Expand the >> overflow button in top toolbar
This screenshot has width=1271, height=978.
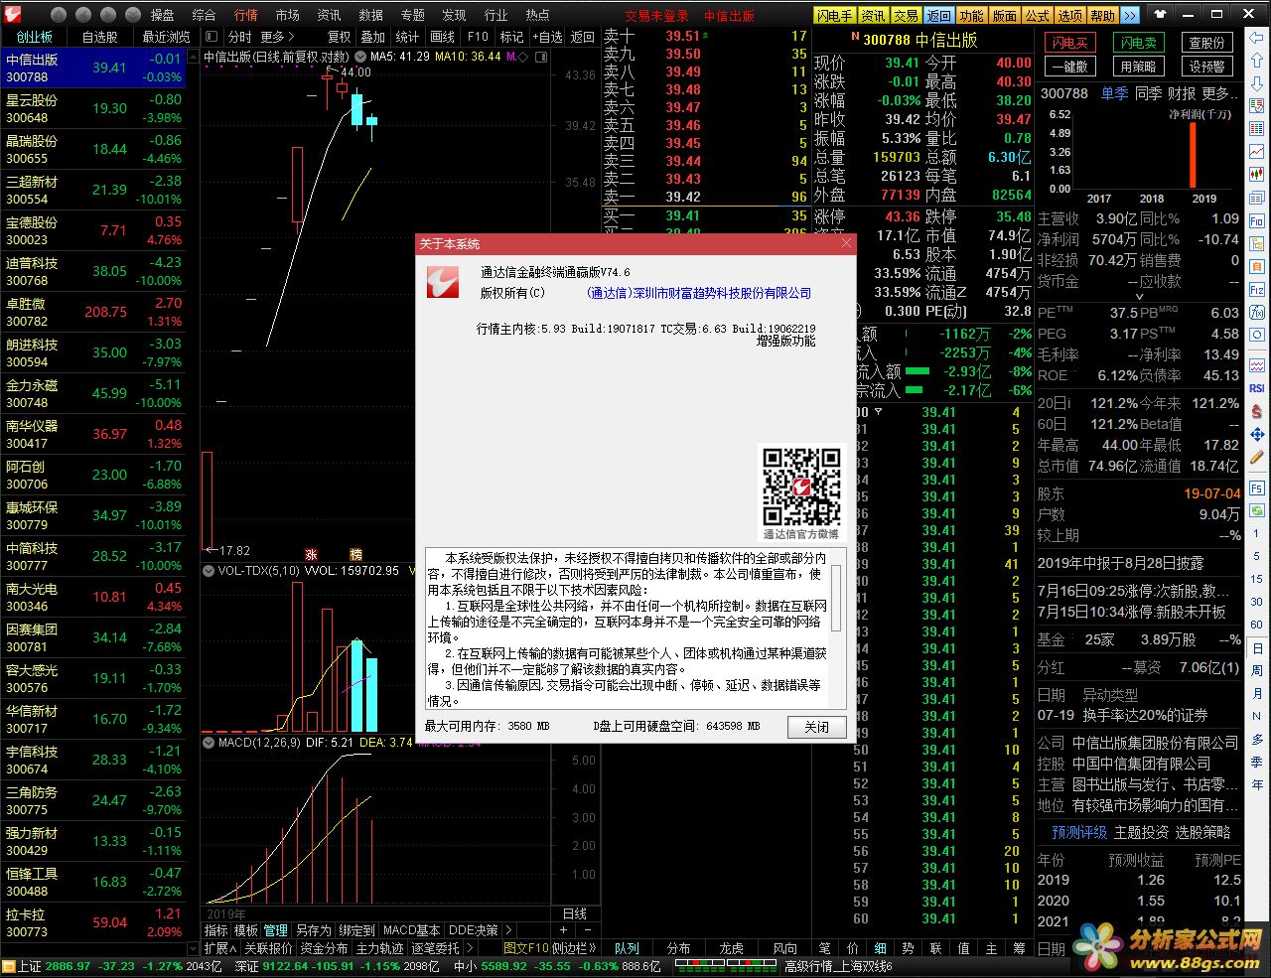tap(1130, 15)
